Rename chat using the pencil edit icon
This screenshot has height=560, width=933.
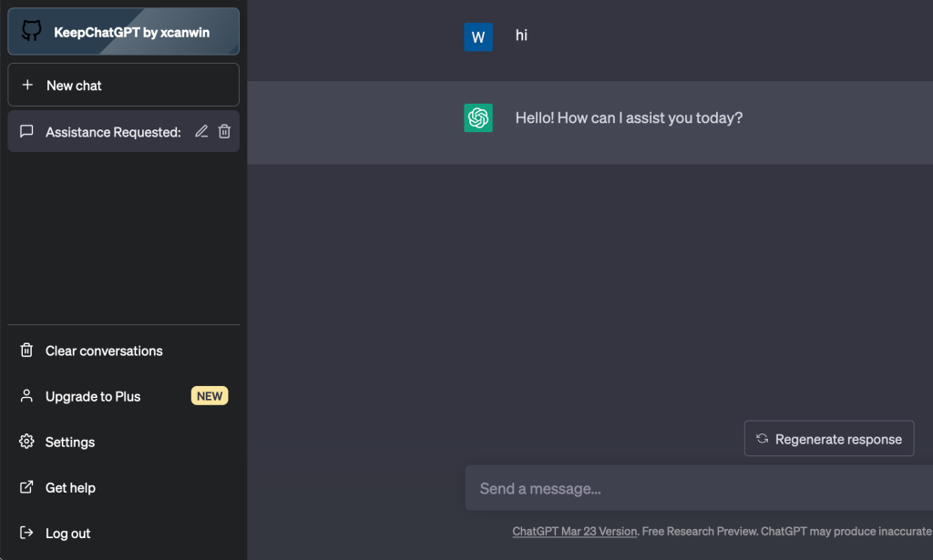[201, 132]
